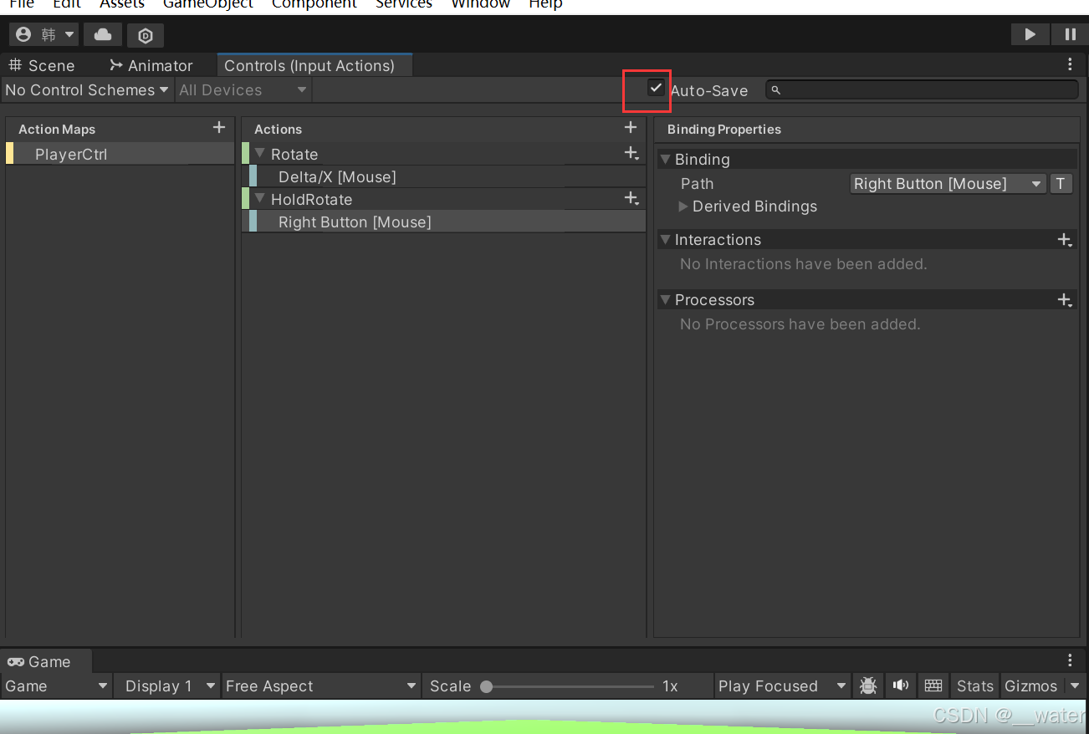Switch to the Animator tab

click(x=151, y=65)
